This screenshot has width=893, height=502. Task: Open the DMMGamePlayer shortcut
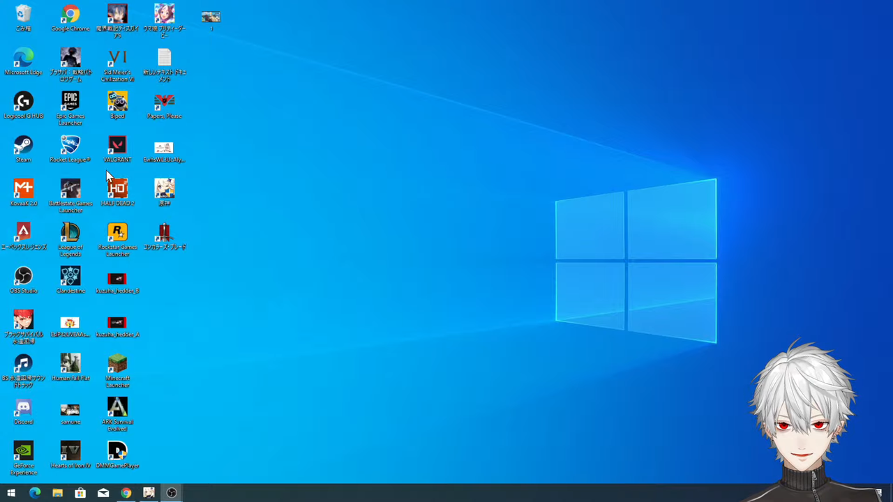[117, 455]
